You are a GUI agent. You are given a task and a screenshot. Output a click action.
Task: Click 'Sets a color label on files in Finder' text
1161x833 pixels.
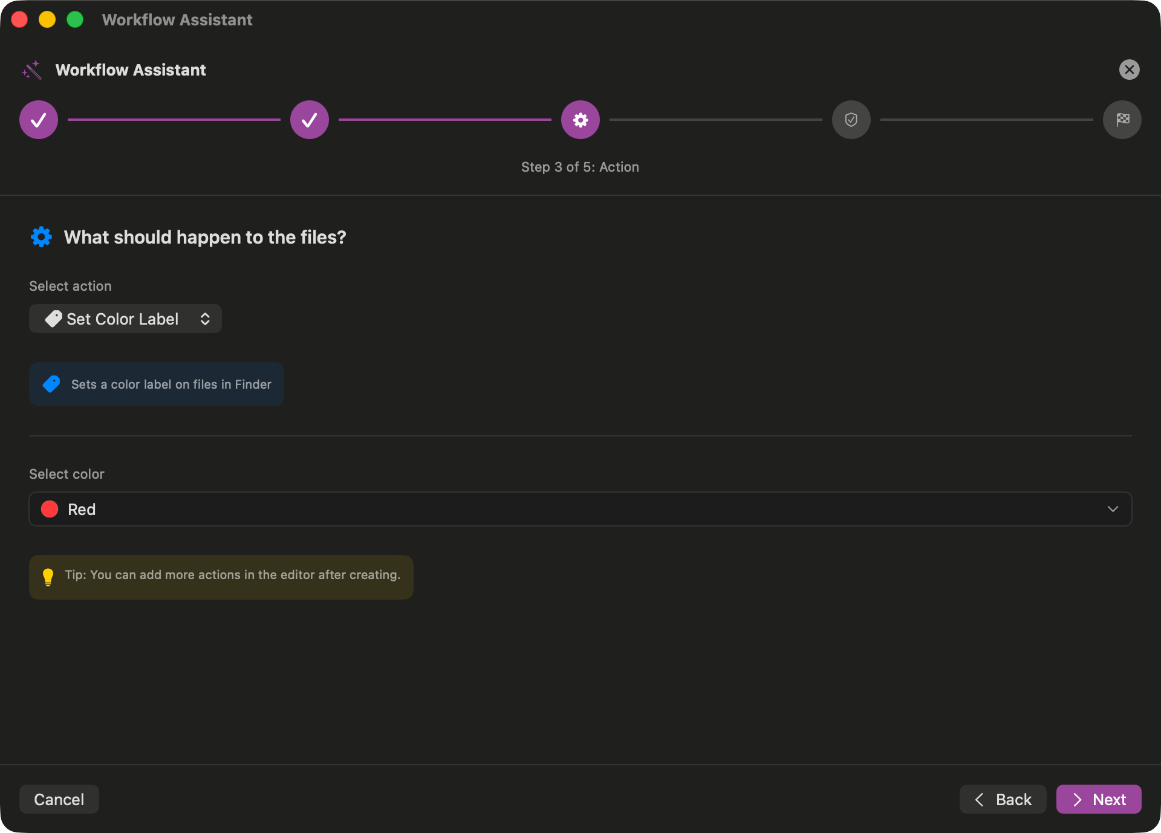coord(171,384)
